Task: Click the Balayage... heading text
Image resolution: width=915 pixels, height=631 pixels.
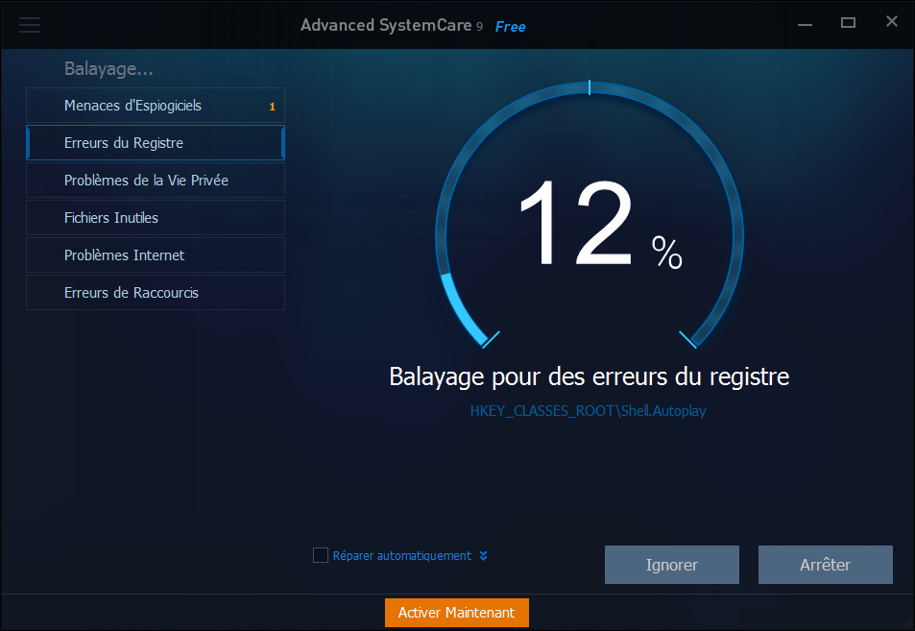Action: [x=108, y=69]
